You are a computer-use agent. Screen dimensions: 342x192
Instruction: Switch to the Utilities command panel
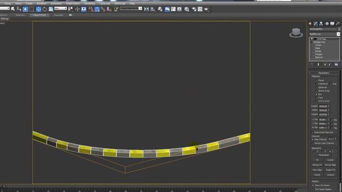pyautogui.click(x=338, y=23)
